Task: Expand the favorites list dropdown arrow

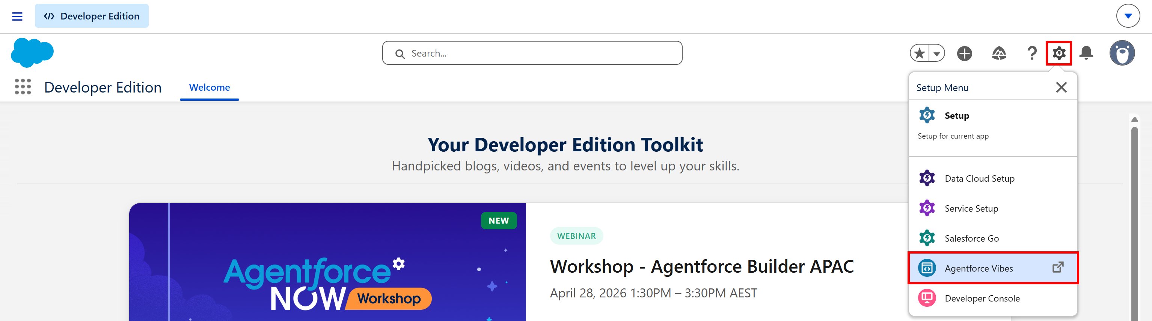Action: pyautogui.click(x=936, y=54)
